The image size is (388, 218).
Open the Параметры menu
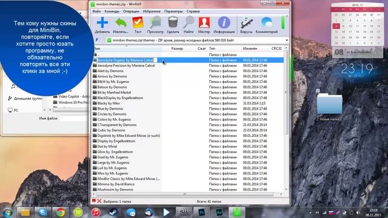173,12
